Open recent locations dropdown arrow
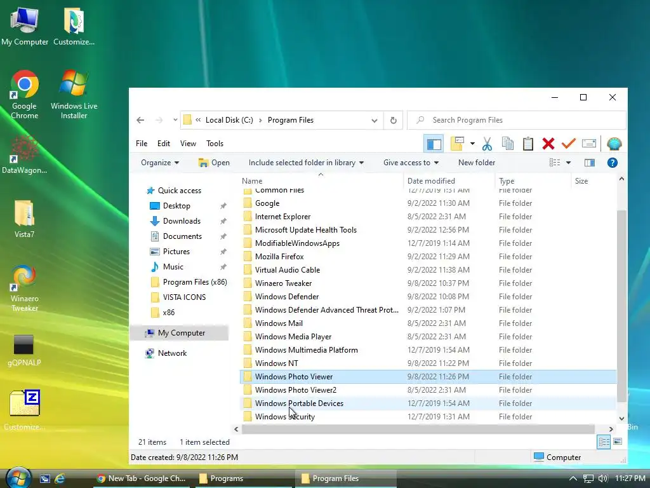650x488 pixels. pyautogui.click(x=175, y=120)
